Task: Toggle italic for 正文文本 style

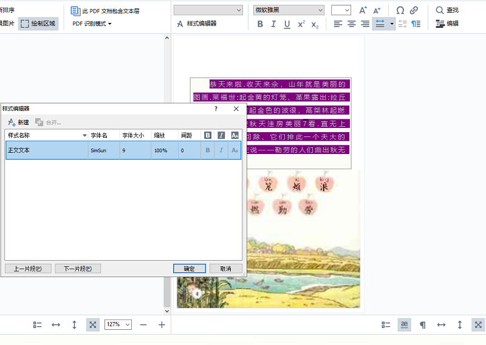Action: click(221, 150)
